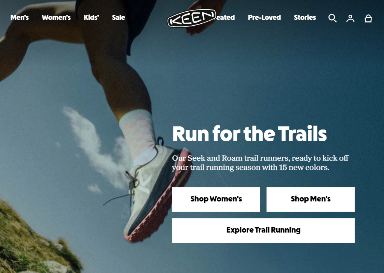Click the KEEN logo
The height and width of the screenshot is (273, 384).
point(191,18)
